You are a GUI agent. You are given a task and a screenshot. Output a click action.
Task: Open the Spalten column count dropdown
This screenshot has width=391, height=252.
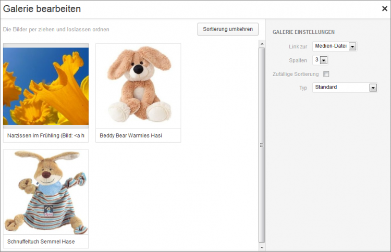320,60
